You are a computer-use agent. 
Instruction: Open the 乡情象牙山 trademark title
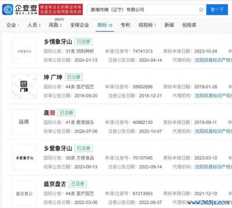58,42
